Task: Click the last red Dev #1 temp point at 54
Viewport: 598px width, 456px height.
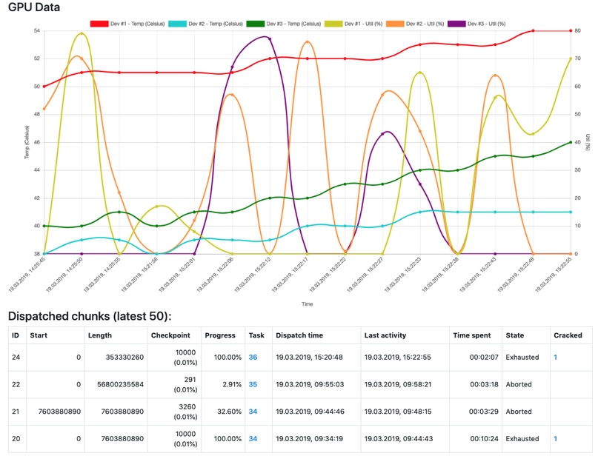Action: click(x=571, y=30)
